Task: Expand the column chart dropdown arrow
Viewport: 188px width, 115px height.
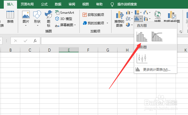Action: 132,12
